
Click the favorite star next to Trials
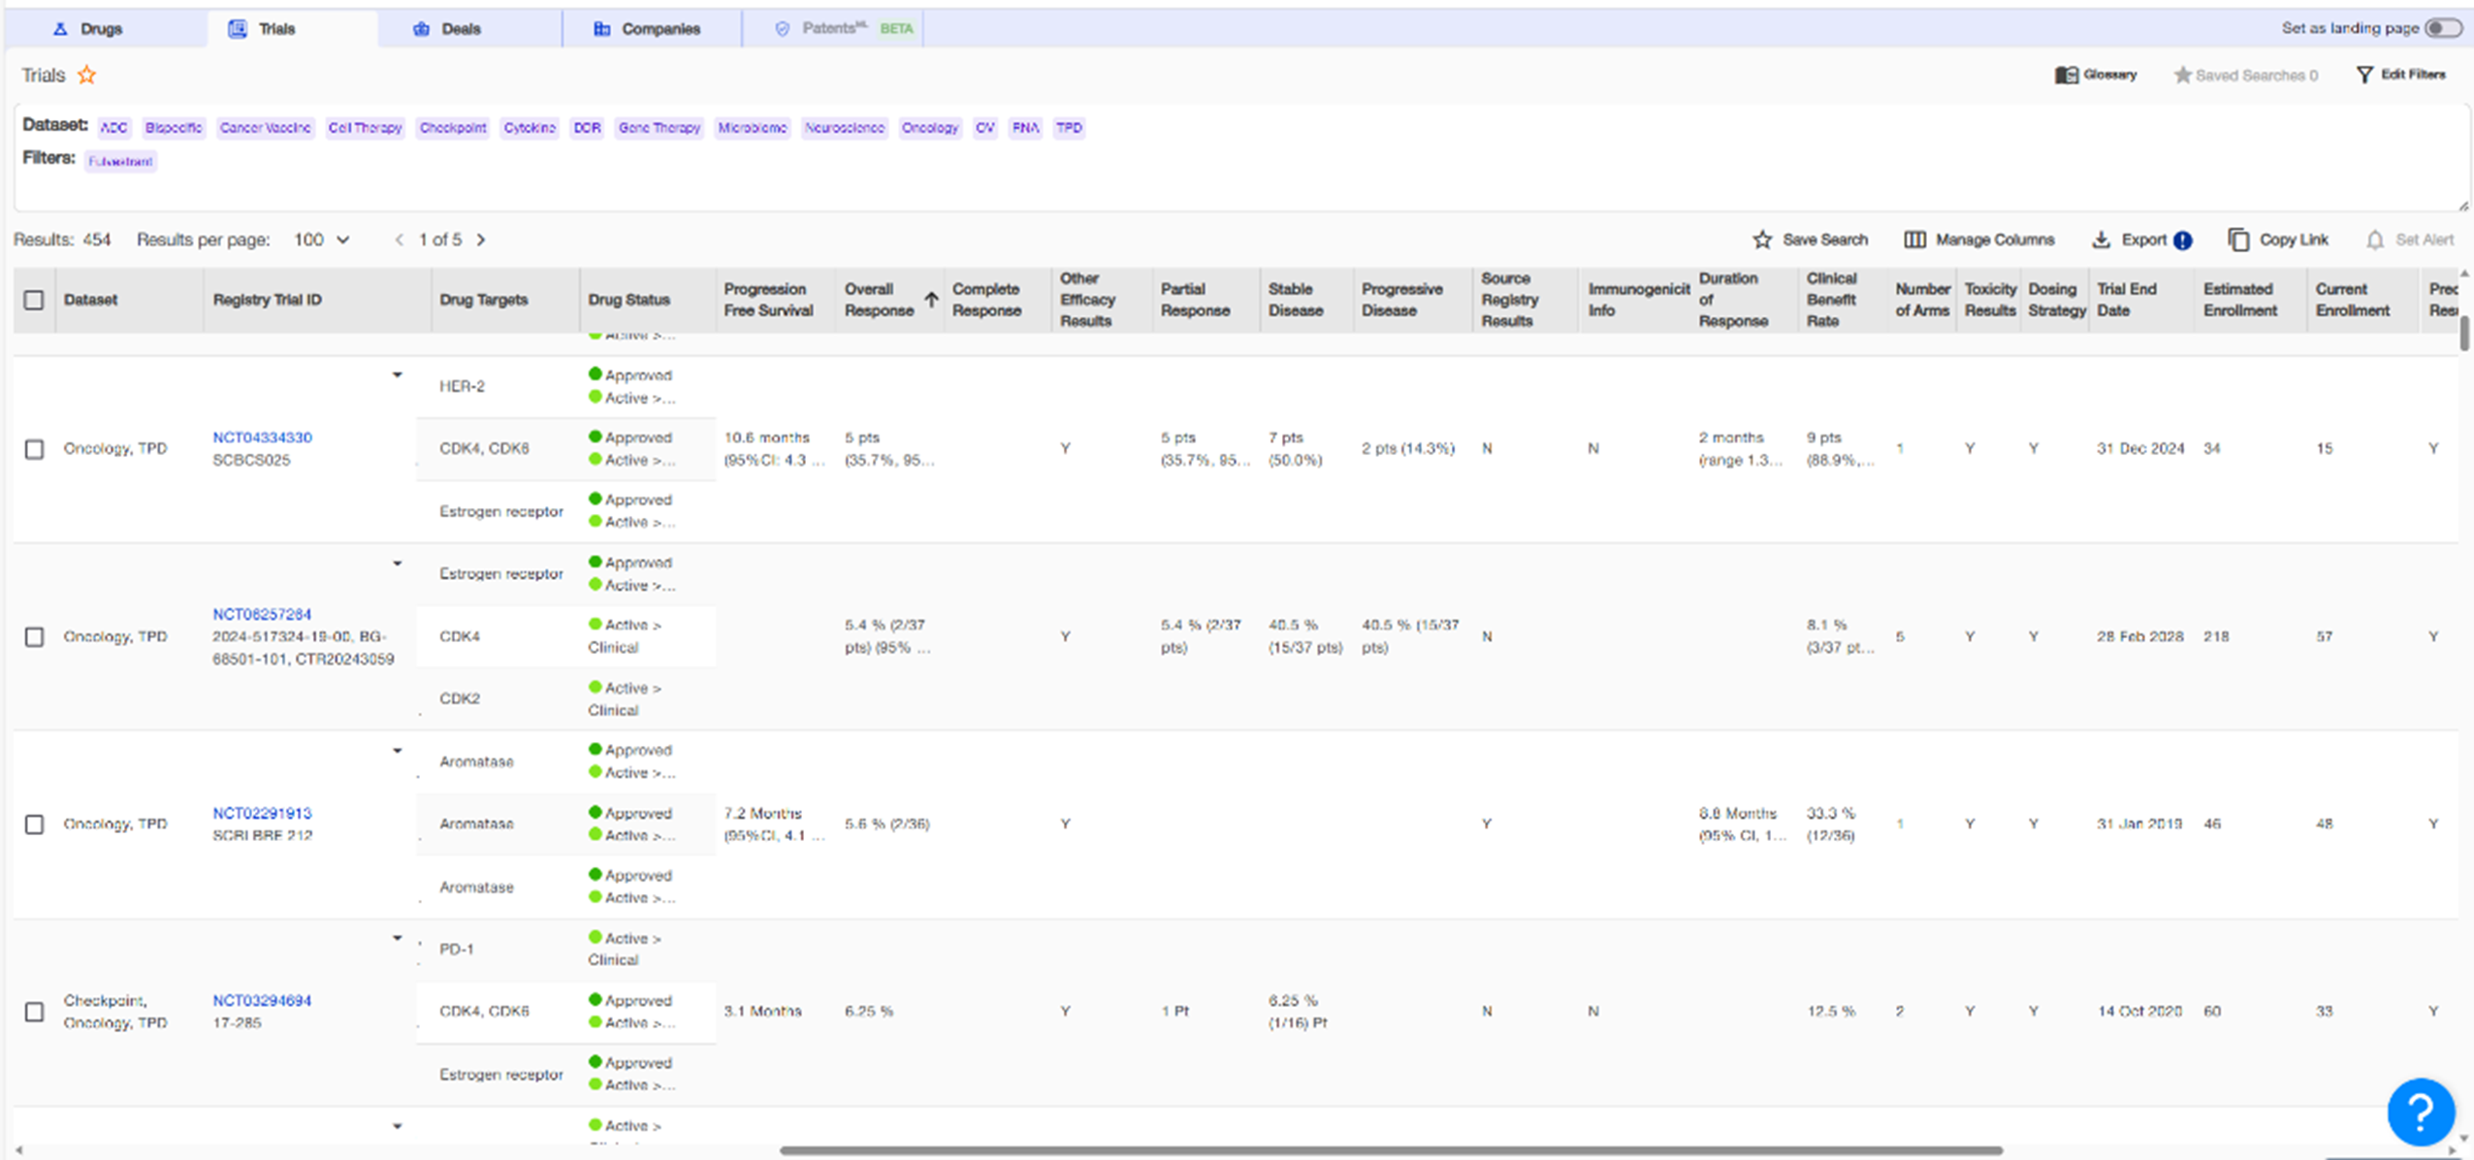87,75
